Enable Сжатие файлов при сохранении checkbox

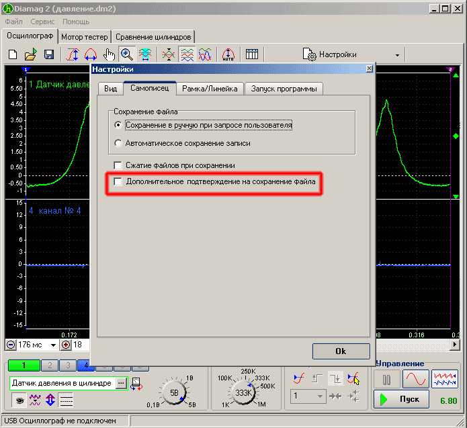click(x=174, y=165)
